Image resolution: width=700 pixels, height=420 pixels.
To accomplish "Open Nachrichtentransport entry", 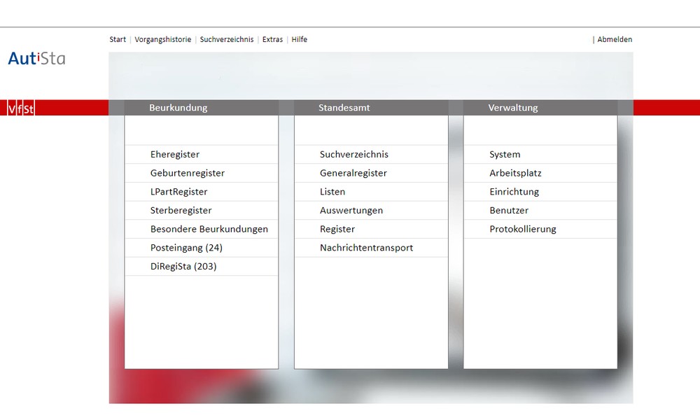I will 366,248.
